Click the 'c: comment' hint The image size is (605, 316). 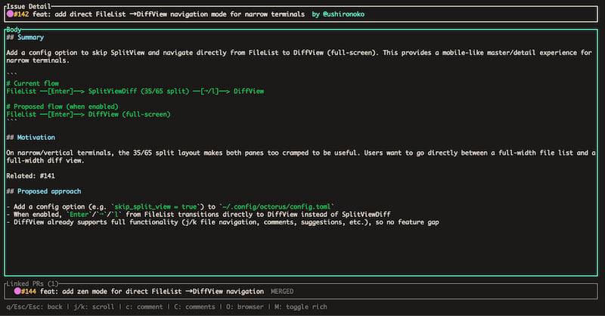pyautogui.click(x=144, y=307)
